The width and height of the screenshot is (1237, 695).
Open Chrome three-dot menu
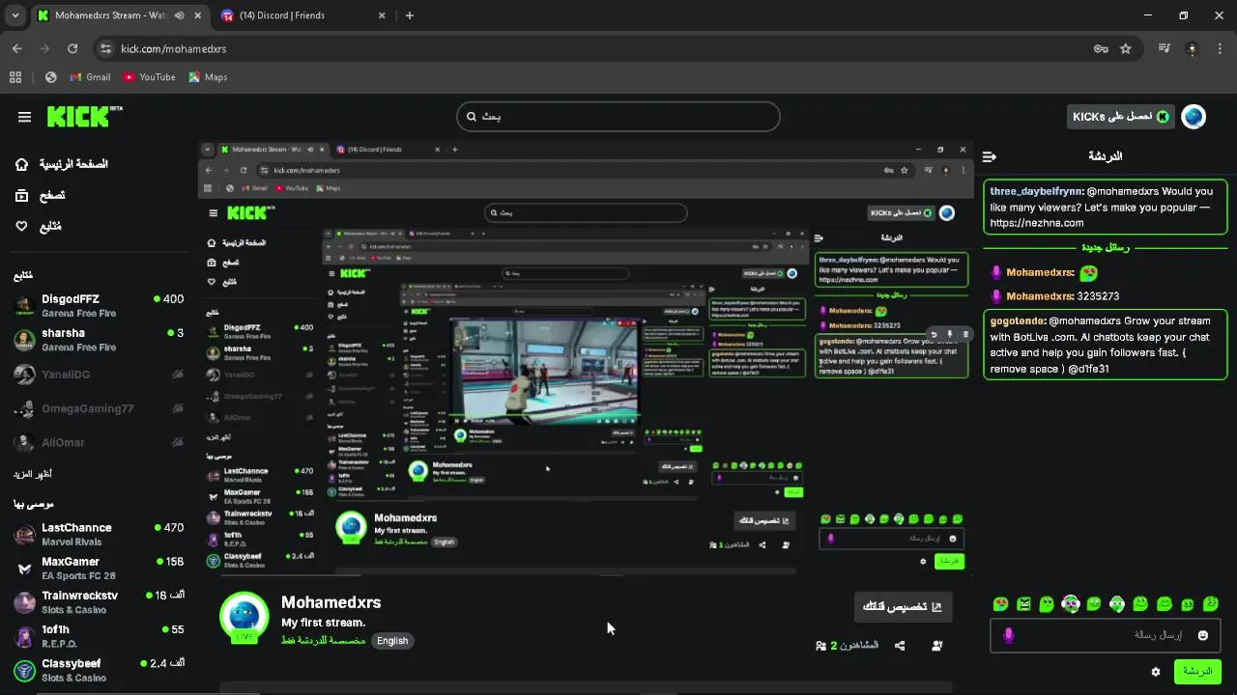coord(1220,48)
